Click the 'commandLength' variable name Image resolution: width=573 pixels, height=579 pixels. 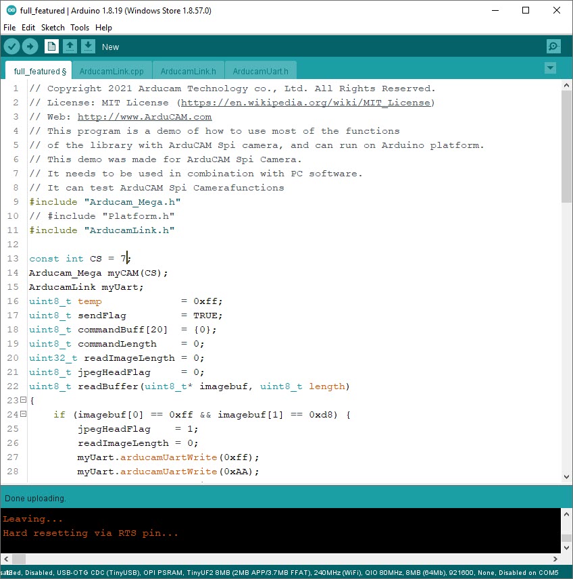tap(117, 344)
